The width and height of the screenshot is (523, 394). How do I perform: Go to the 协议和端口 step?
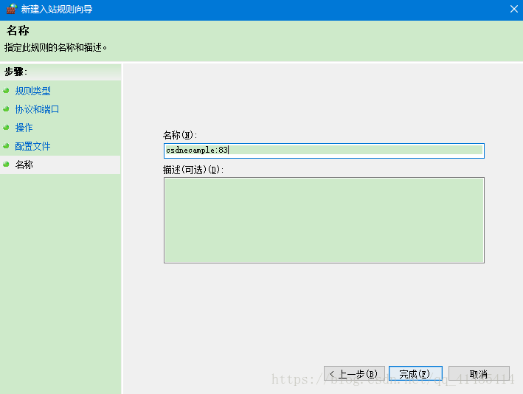click(37, 109)
